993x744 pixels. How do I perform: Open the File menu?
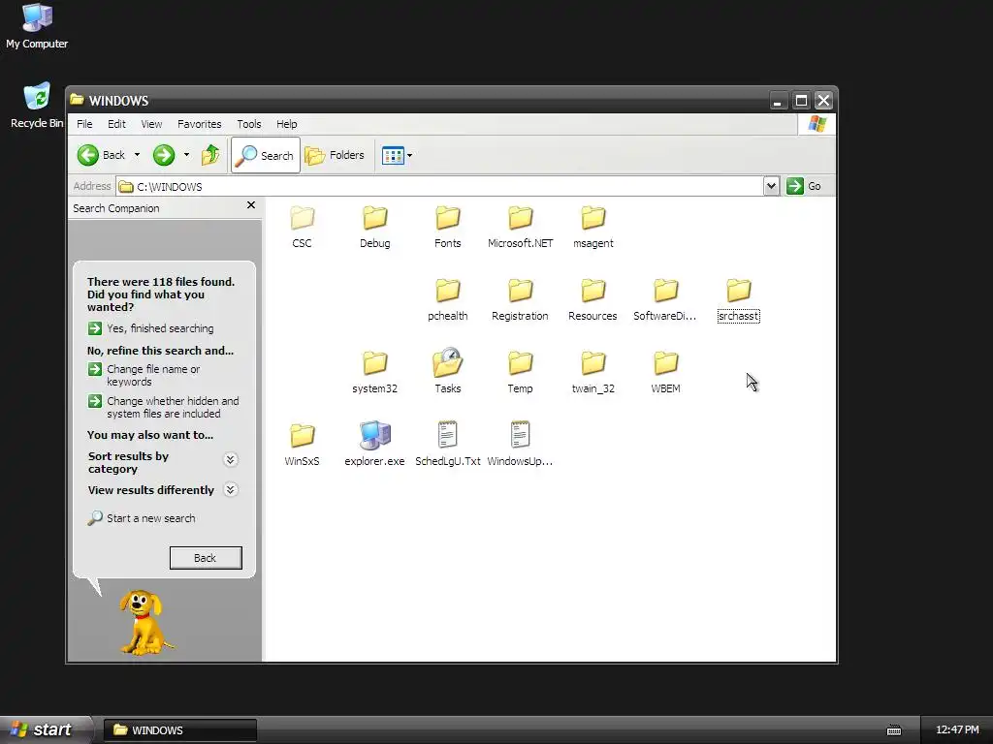pos(84,124)
